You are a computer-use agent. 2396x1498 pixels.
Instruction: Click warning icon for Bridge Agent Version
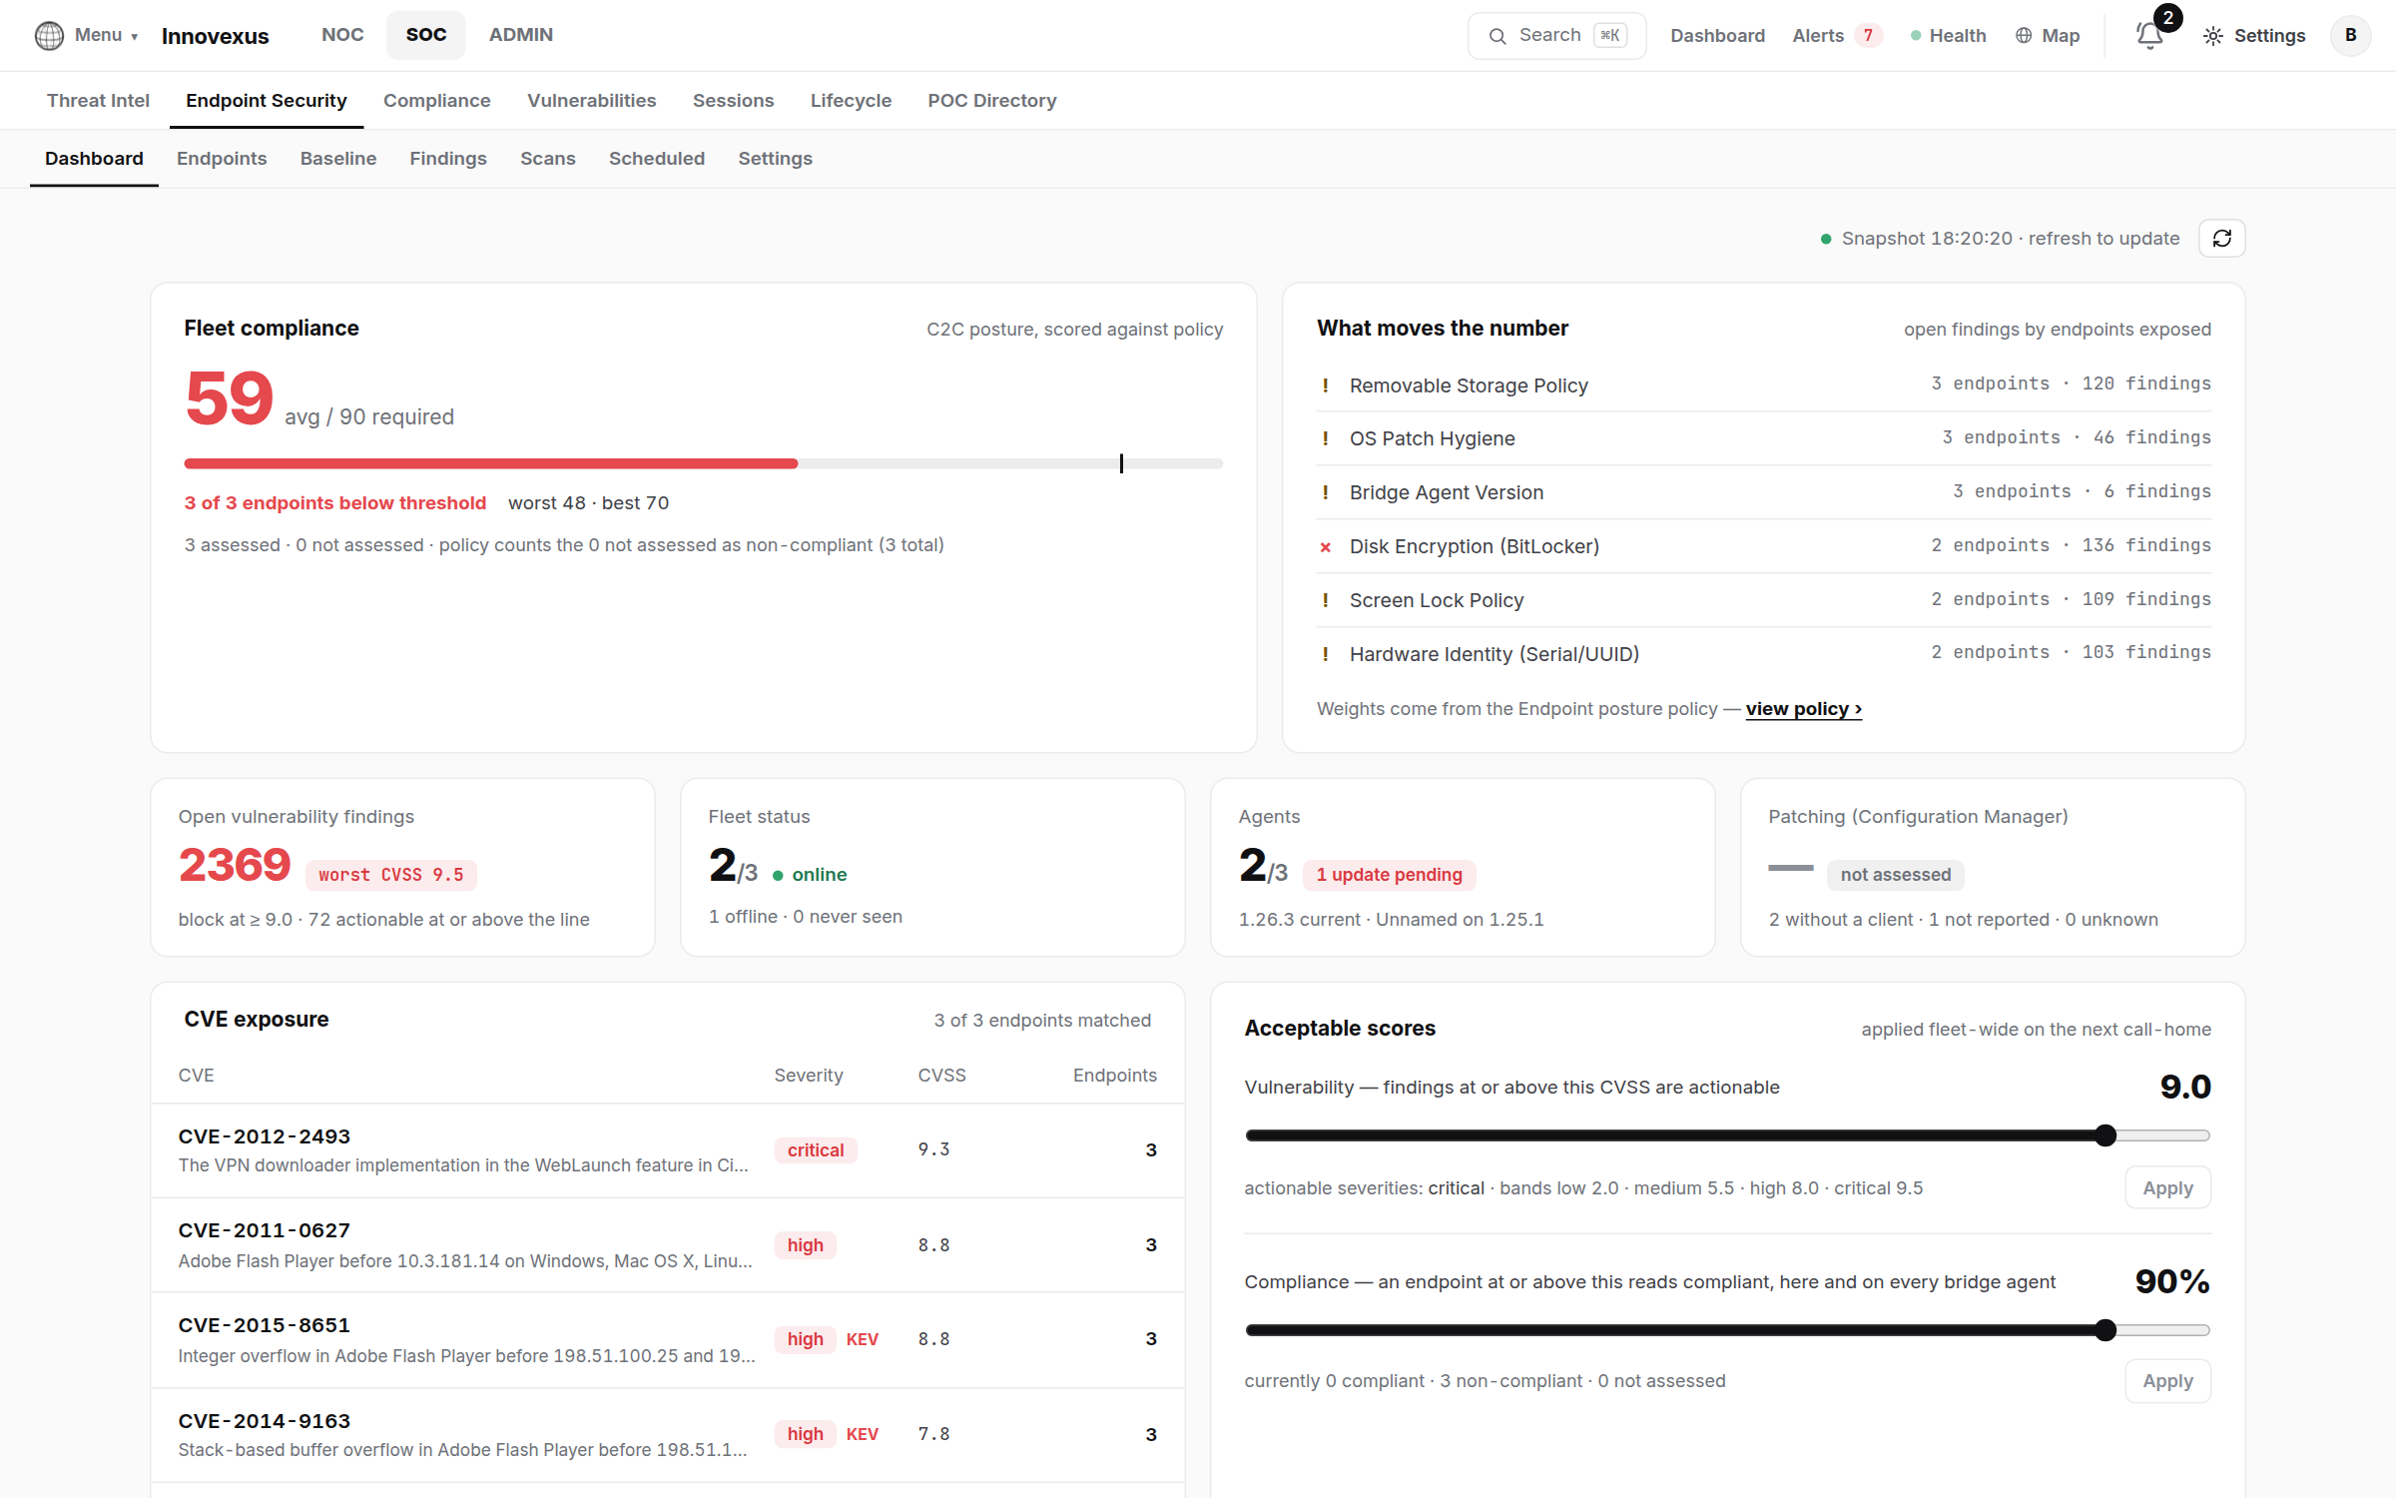(x=1325, y=492)
